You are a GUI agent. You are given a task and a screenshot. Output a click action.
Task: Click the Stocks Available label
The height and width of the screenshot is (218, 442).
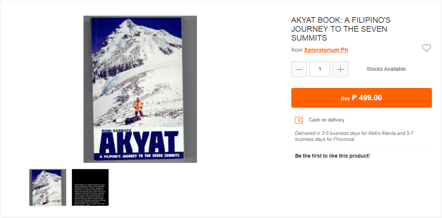pos(386,69)
